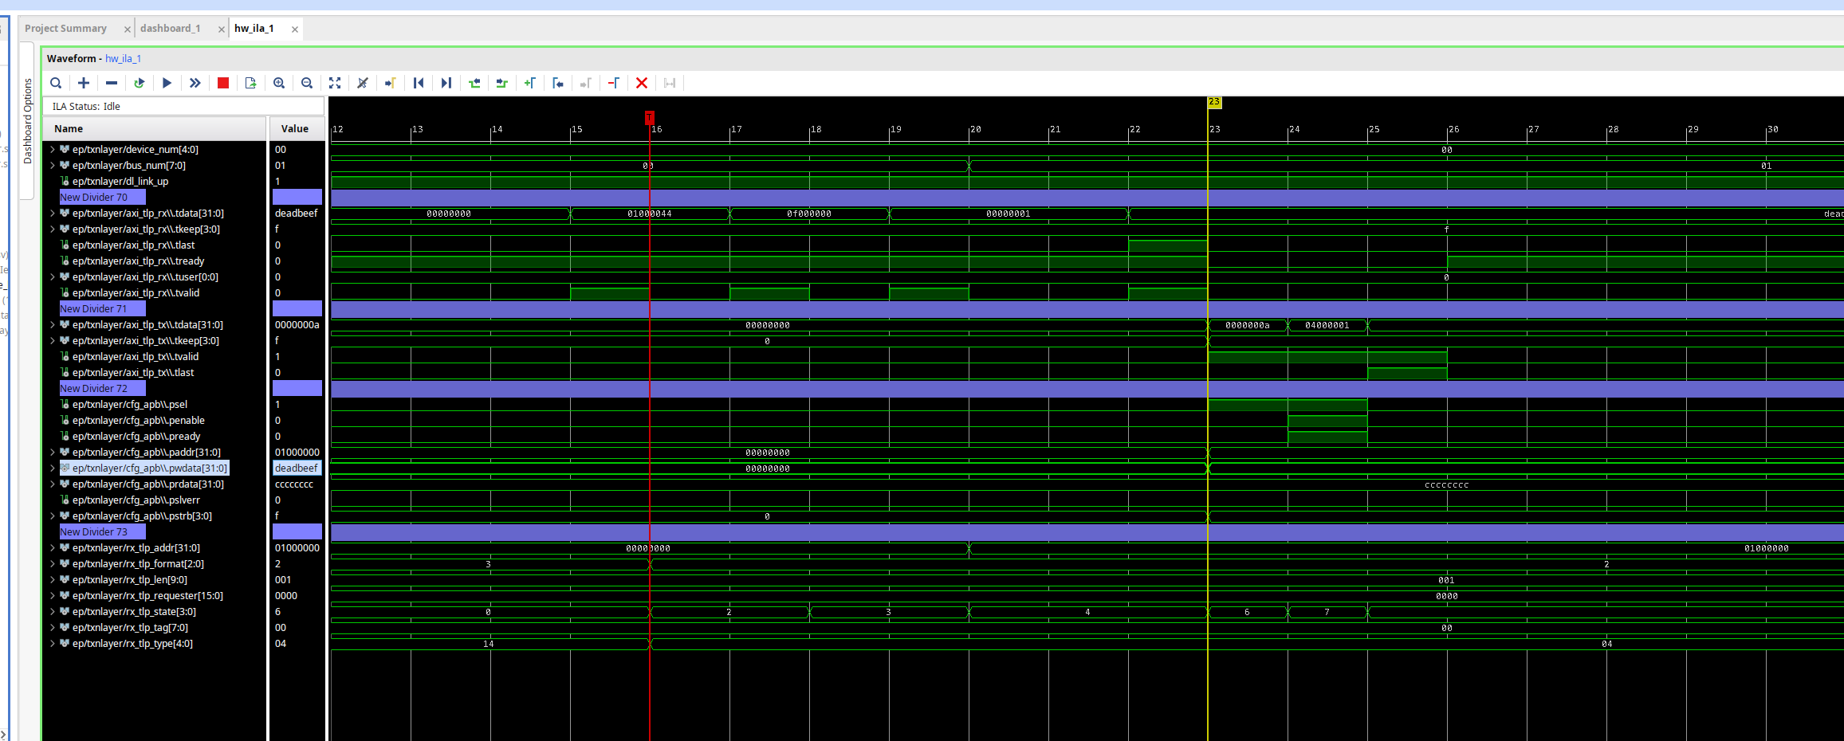This screenshot has height=741, width=1844.
Task: Click the plus icon to add probes
Action: pyautogui.click(x=84, y=83)
